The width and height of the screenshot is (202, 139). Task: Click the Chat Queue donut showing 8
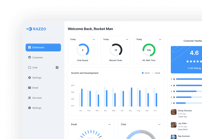83,50
